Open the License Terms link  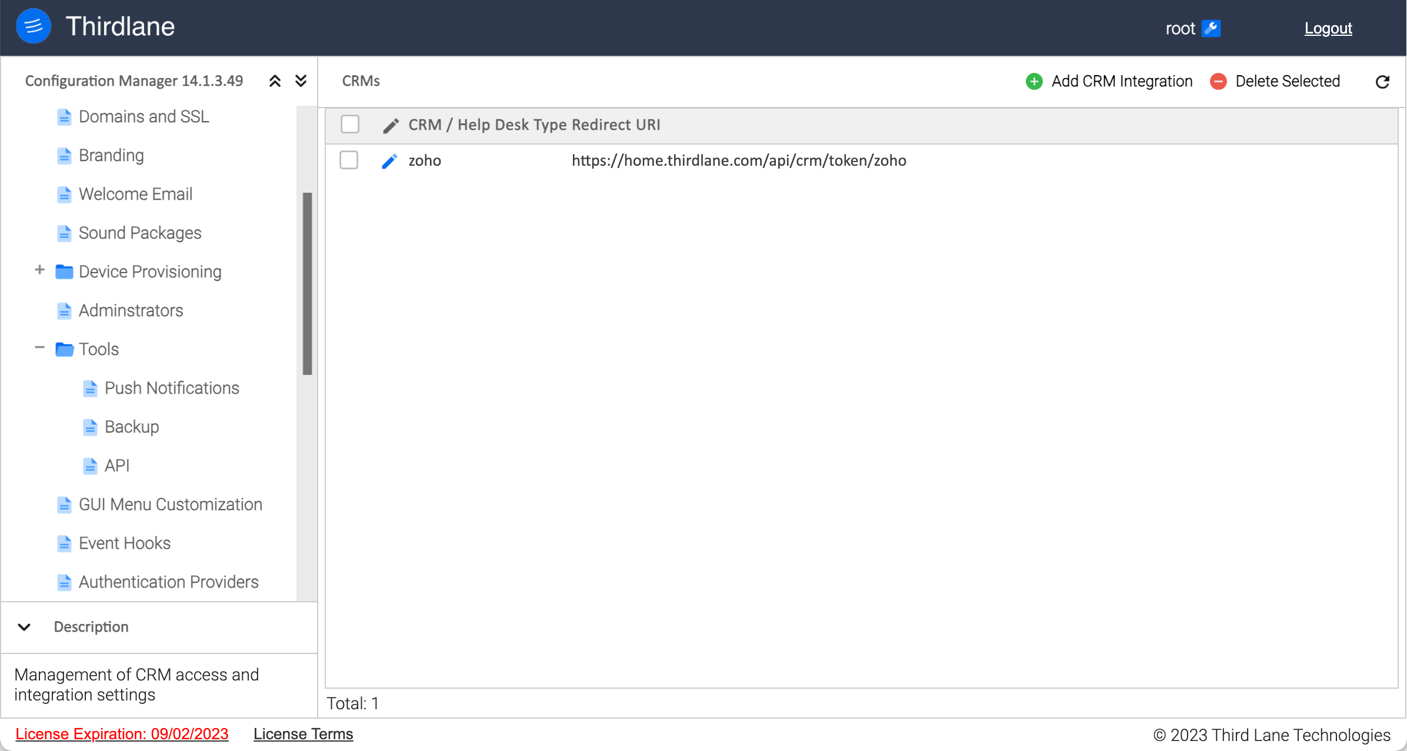[x=303, y=734]
